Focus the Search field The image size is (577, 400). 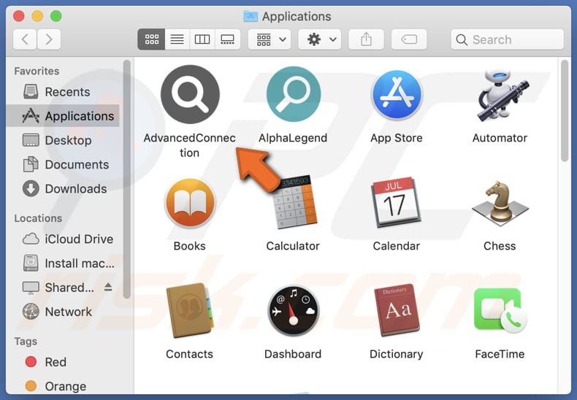pos(507,39)
